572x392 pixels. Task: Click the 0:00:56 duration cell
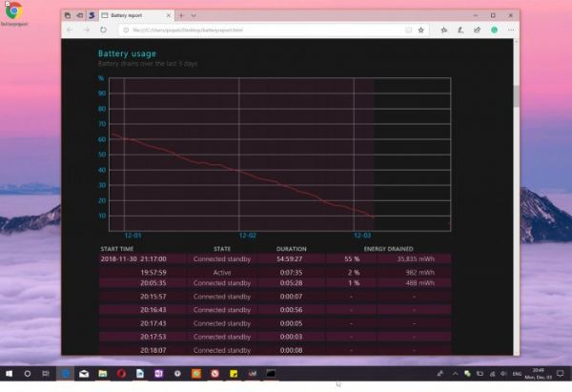[291, 310]
